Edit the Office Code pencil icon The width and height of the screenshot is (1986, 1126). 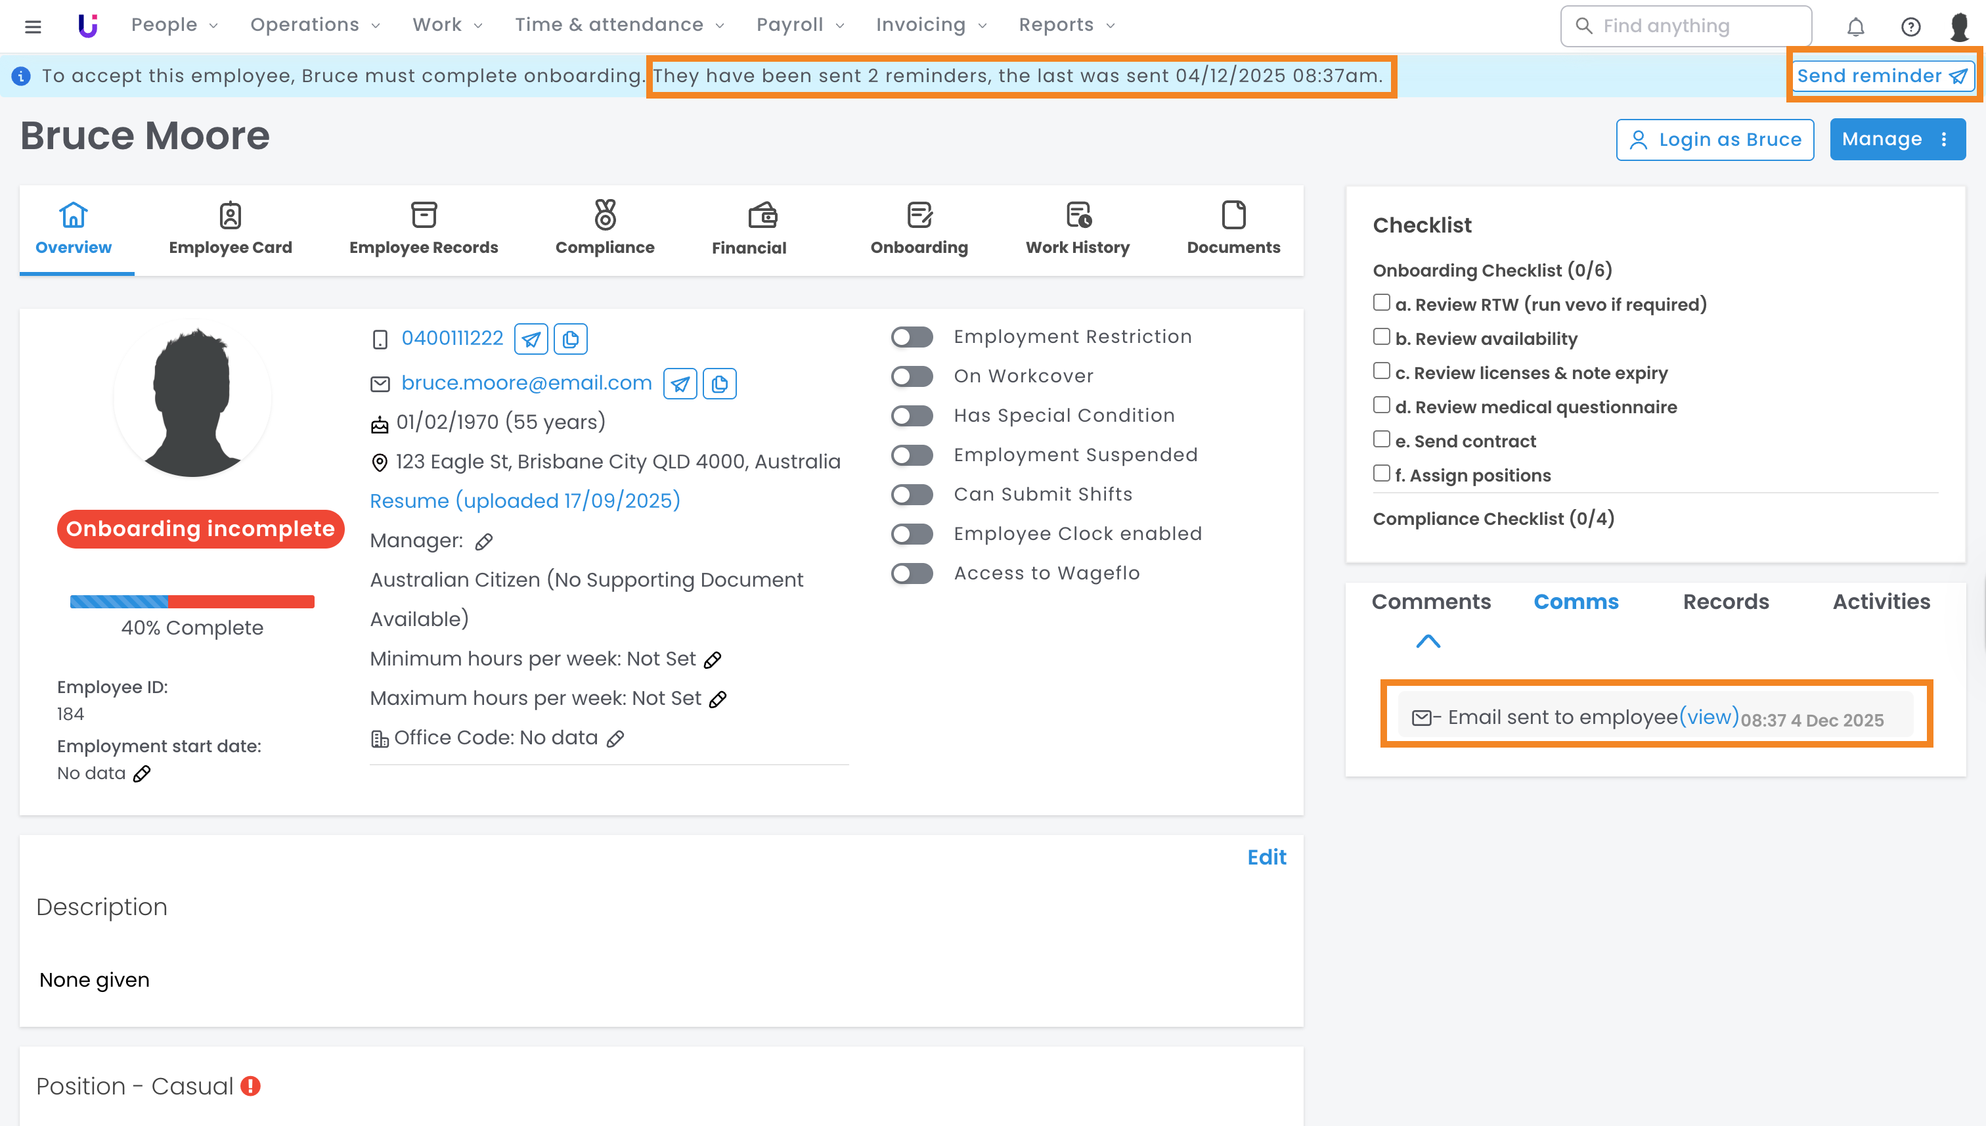click(615, 739)
